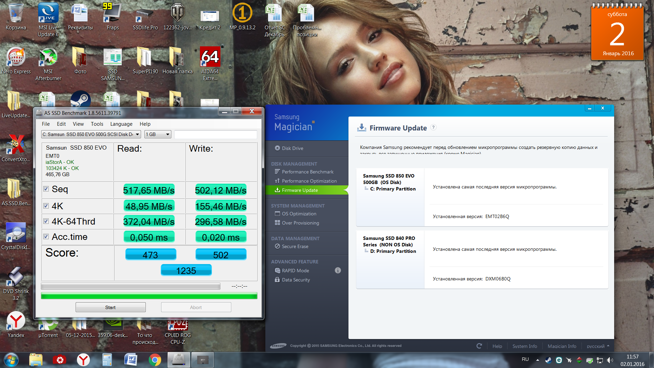The image size is (654, 368).
Task: Toggle the 4K-64Thrd checkbox
Action: tap(46, 221)
